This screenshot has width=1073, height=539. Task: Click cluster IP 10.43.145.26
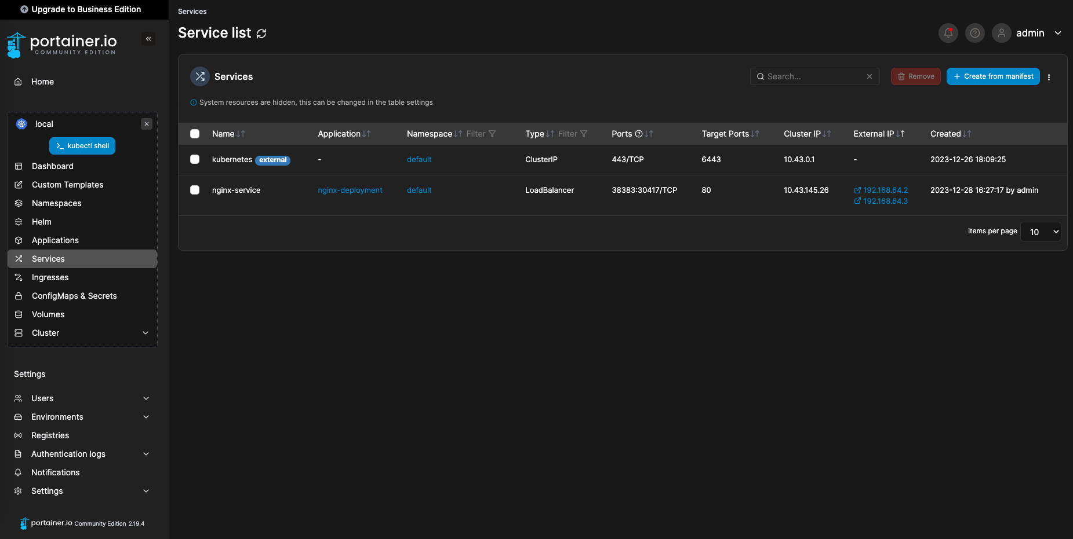click(x=806, y=190)
